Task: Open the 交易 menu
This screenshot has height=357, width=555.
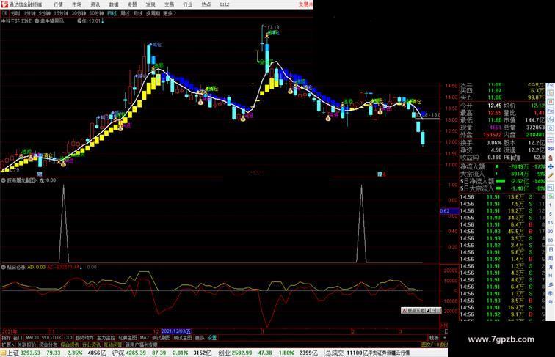Action: coord(169,4)
